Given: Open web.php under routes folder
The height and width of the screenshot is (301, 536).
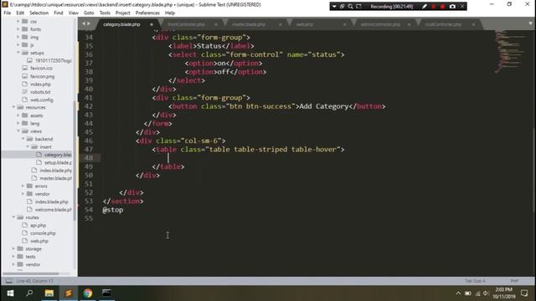Looking at the screenshot, I should coord(39,241).
